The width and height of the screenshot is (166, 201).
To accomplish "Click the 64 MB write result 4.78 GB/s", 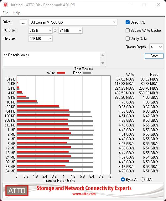I will (127, 171).
